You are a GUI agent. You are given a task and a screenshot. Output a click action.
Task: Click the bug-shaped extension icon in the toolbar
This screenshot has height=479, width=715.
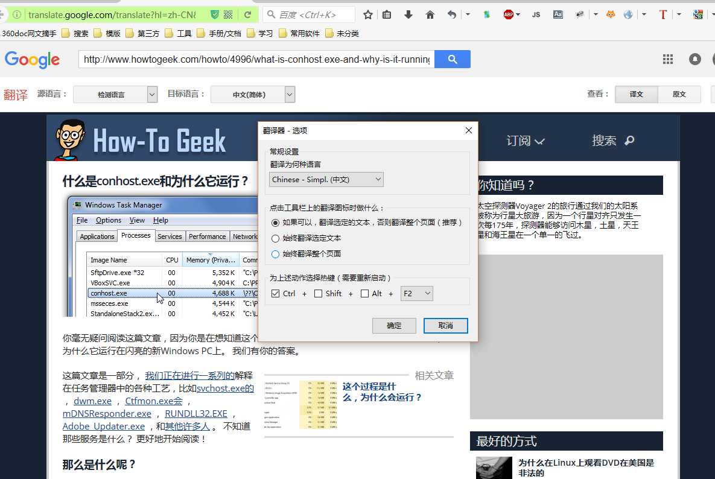[580, 14]
